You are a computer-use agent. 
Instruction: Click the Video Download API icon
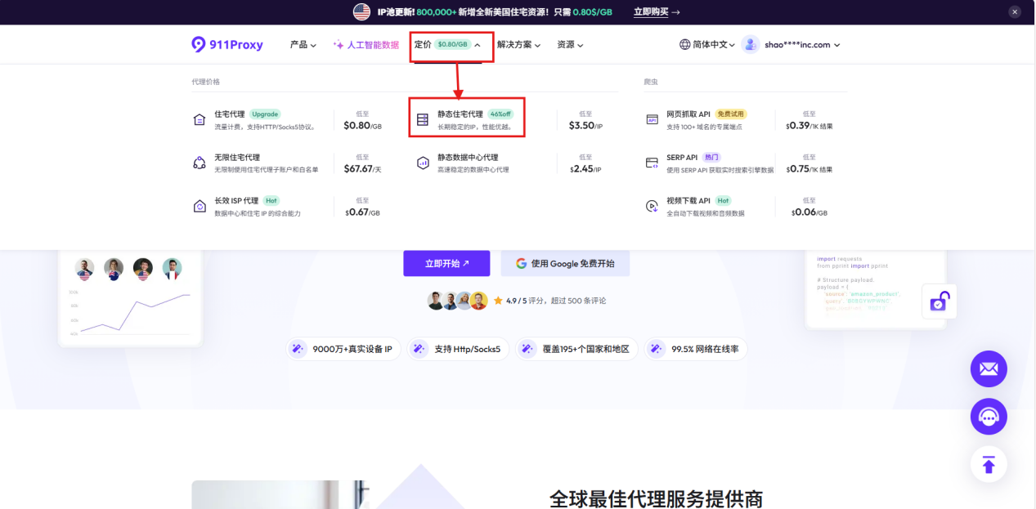click(652, 207)
